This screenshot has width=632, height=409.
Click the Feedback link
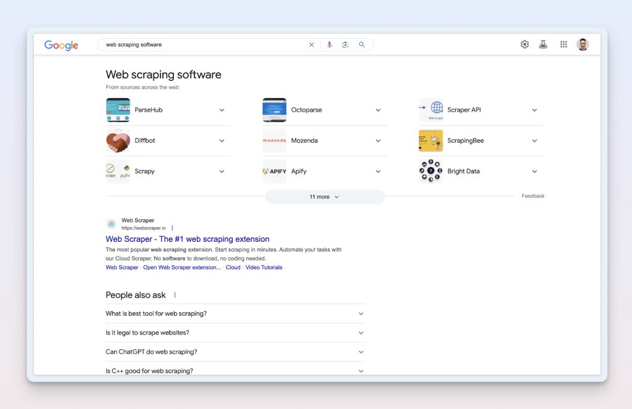(533, 196)
